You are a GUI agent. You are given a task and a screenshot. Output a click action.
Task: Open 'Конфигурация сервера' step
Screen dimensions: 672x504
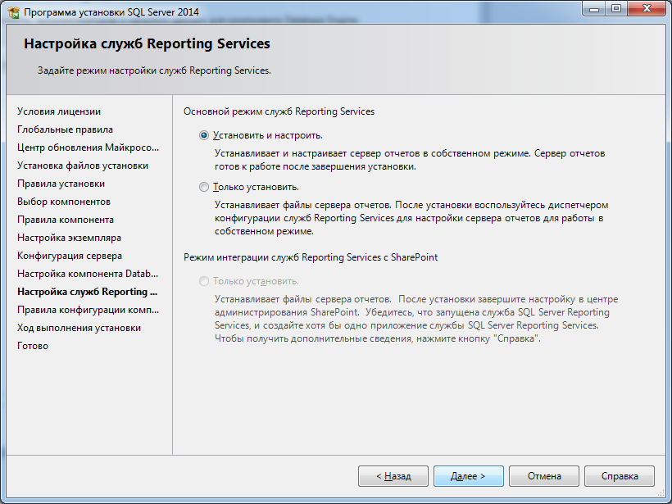point(70,256)
